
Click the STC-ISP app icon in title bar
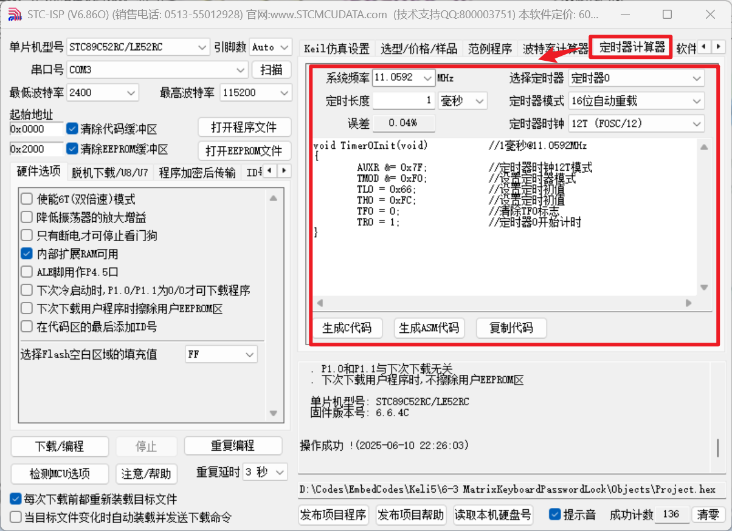point(15,15)
